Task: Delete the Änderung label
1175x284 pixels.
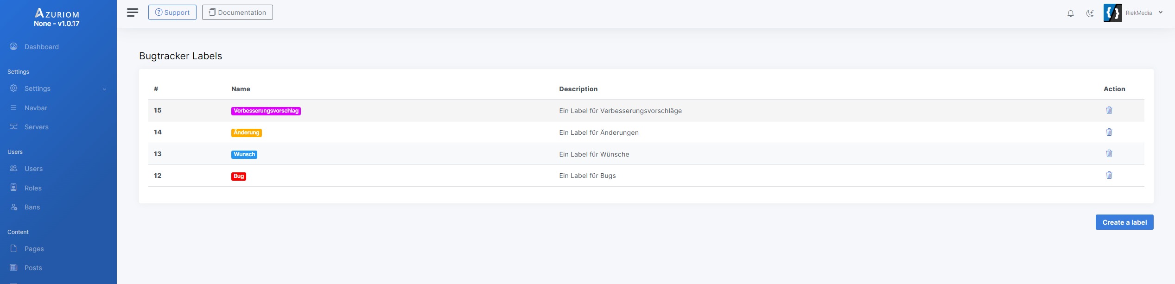Action: pos(1109,132)
